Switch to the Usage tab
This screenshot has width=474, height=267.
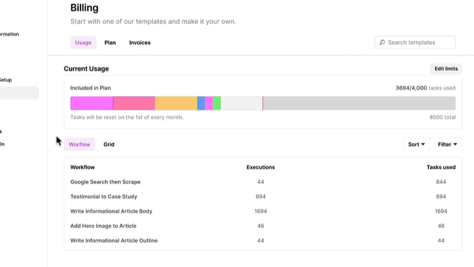click(x=83, y=43)
